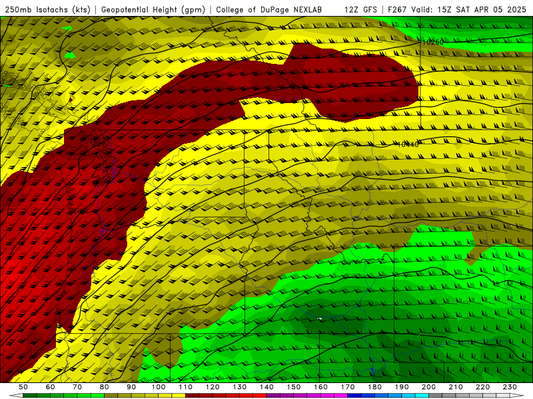Screen dimensions: 533x399
Task: Click the 70 value on the color scale
Action: tap(77, 387)
